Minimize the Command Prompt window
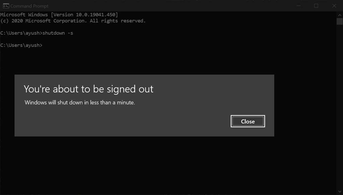 coord(298,6)
